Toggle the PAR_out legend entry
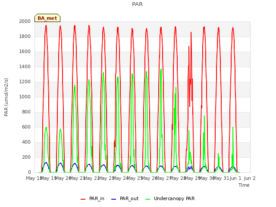276x207 pixels. pyautogui.click(x=125, y=198)
